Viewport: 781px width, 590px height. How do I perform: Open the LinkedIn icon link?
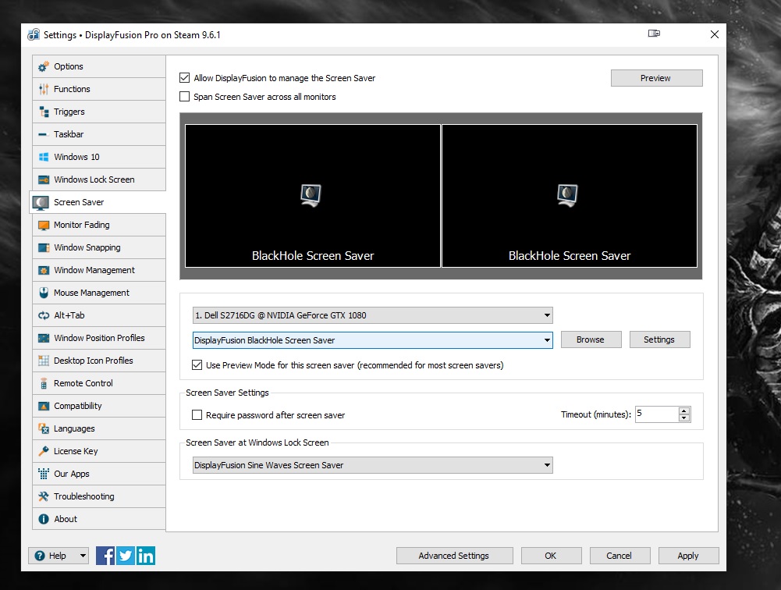coord(146,556)
